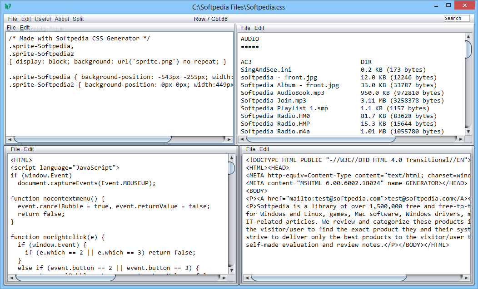Click 'Softpedia Radio.m4a' file entry
The width and height of the screenshot is (478, 289).
coord(275,132)
